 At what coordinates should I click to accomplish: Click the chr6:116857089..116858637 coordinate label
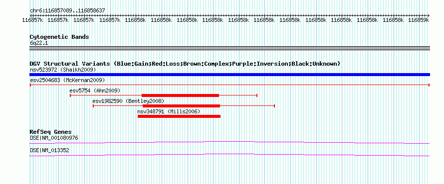[x=68, y=11]
